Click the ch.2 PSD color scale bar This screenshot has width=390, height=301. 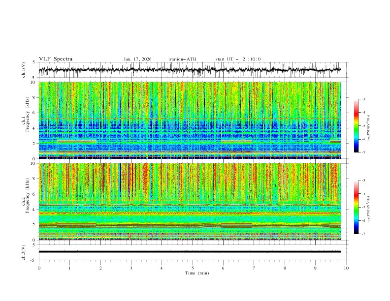[356, 207]
